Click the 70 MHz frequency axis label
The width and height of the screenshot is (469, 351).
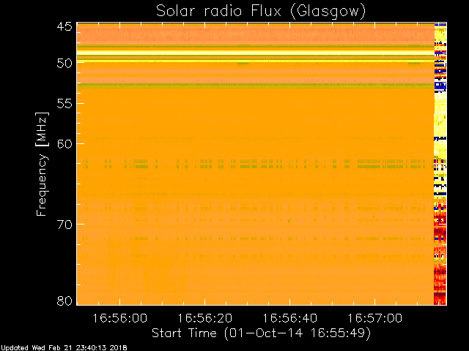coord(64,224)
